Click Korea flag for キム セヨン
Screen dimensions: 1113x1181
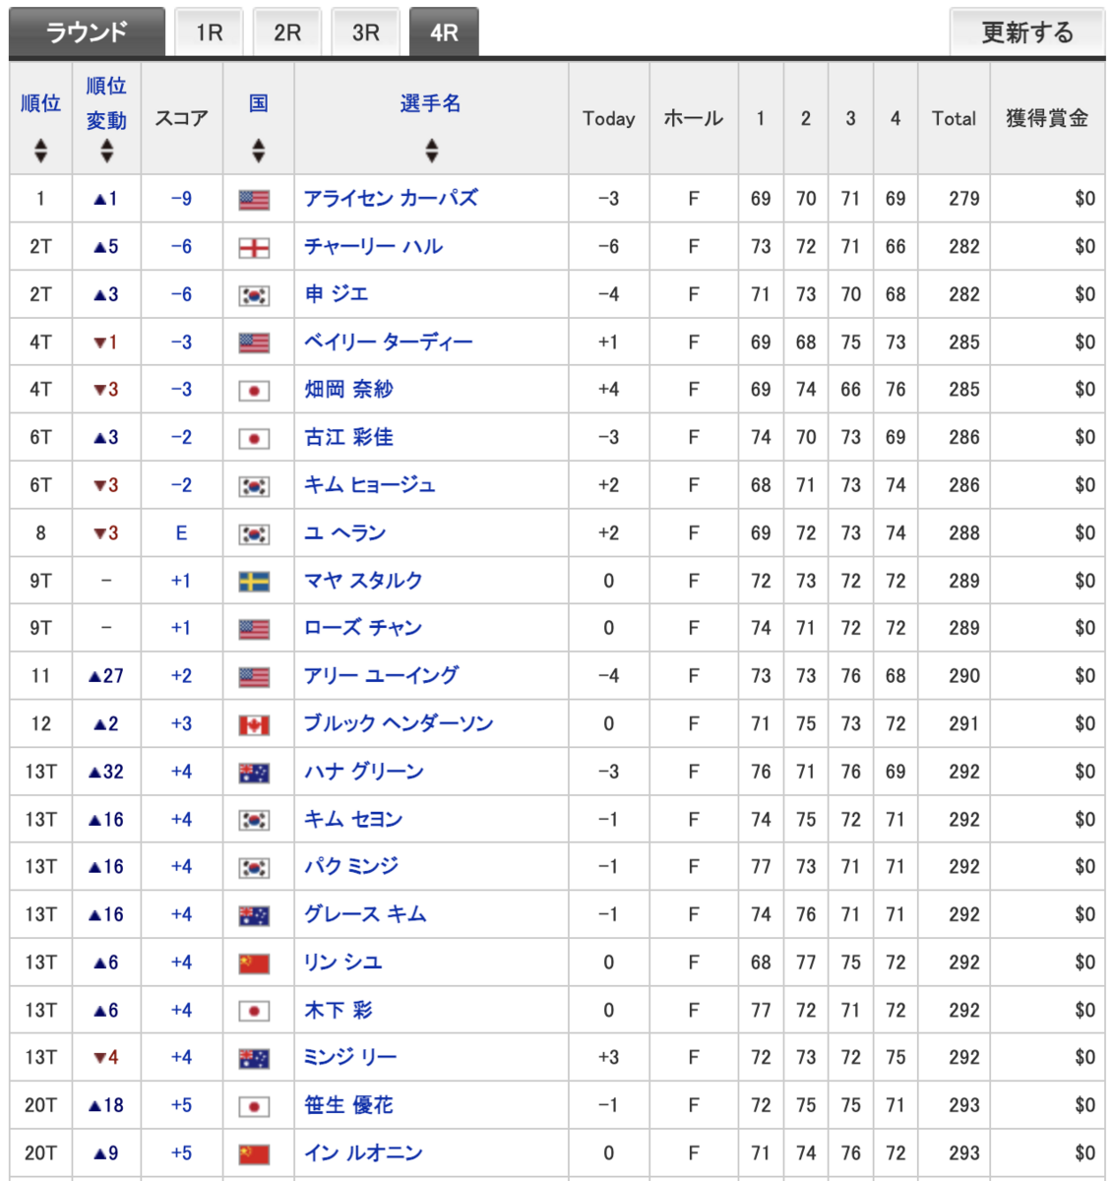tap(254, 821)
